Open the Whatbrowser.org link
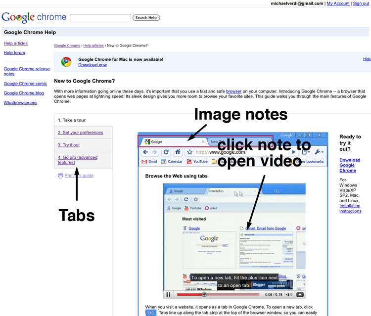The width and height of the screenshot is (371, 316). (20, 103)
